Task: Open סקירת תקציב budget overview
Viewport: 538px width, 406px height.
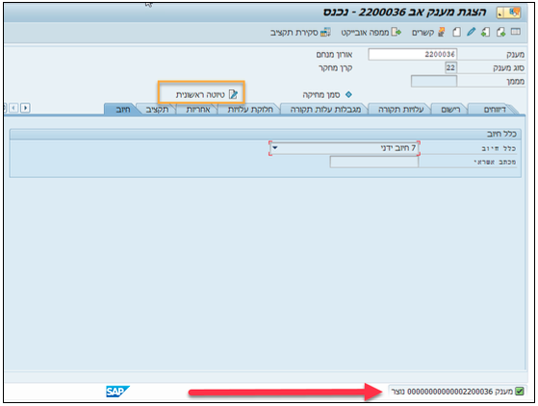Action: pyautogui.click(x=300, y=33)
